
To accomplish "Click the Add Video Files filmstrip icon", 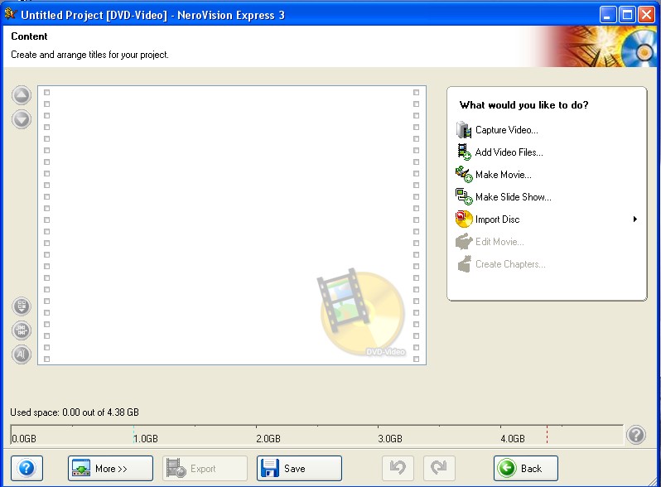I will click(x=464, y=152).
